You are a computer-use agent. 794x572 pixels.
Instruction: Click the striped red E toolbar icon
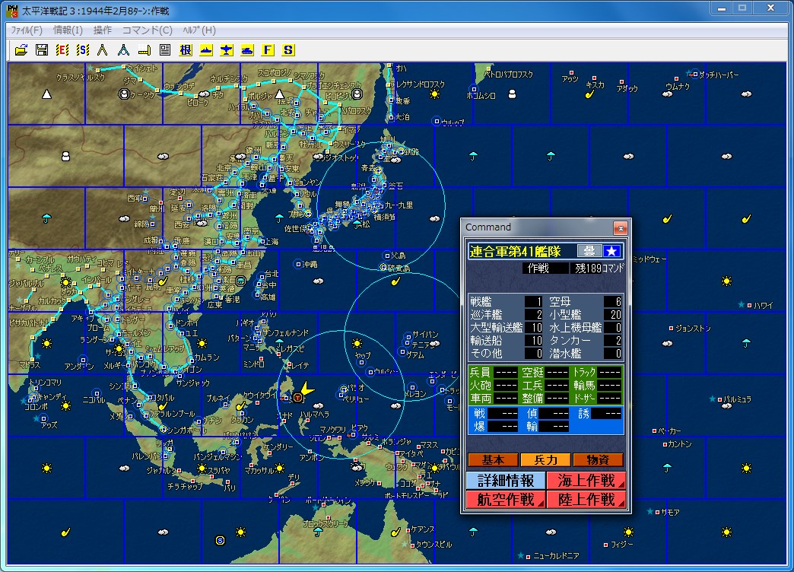[62, 49]
